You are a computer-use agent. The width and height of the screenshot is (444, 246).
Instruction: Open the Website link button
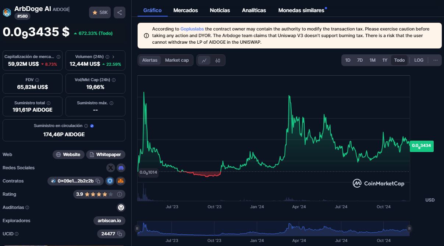[x=68, y=155]
